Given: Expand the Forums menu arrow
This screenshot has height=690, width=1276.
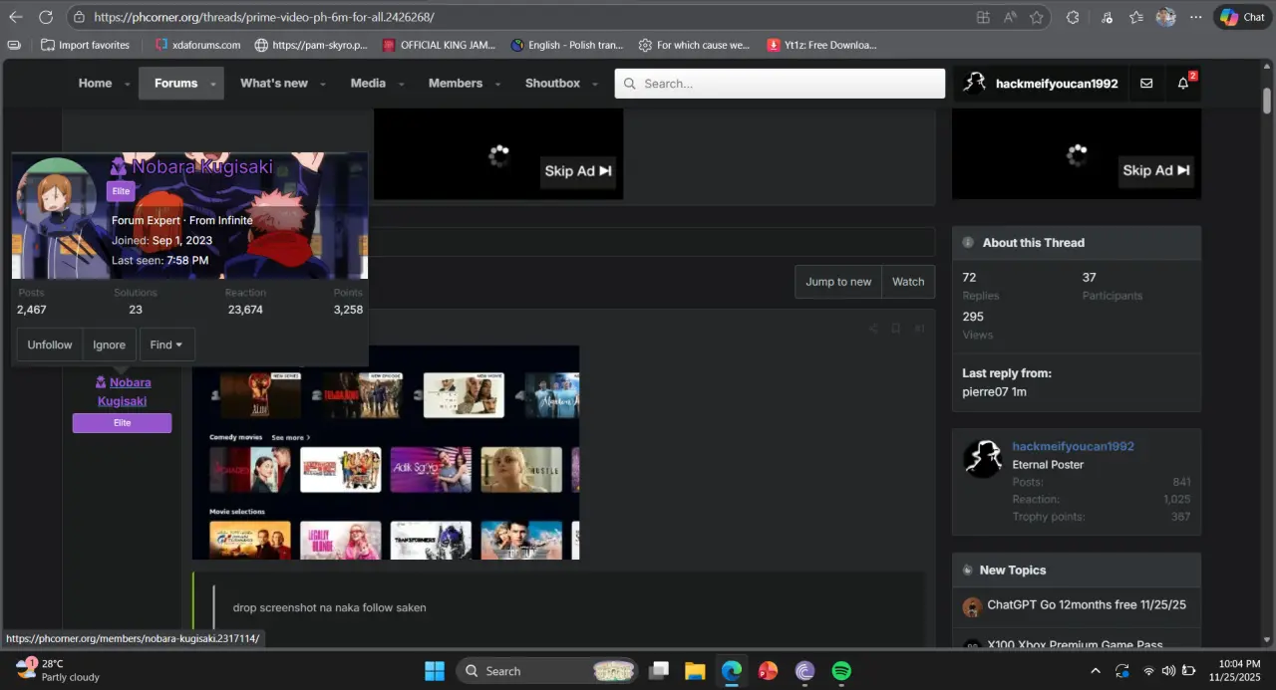Looking at the screenshot, I should pyautogui.click(x=213, y=85).
